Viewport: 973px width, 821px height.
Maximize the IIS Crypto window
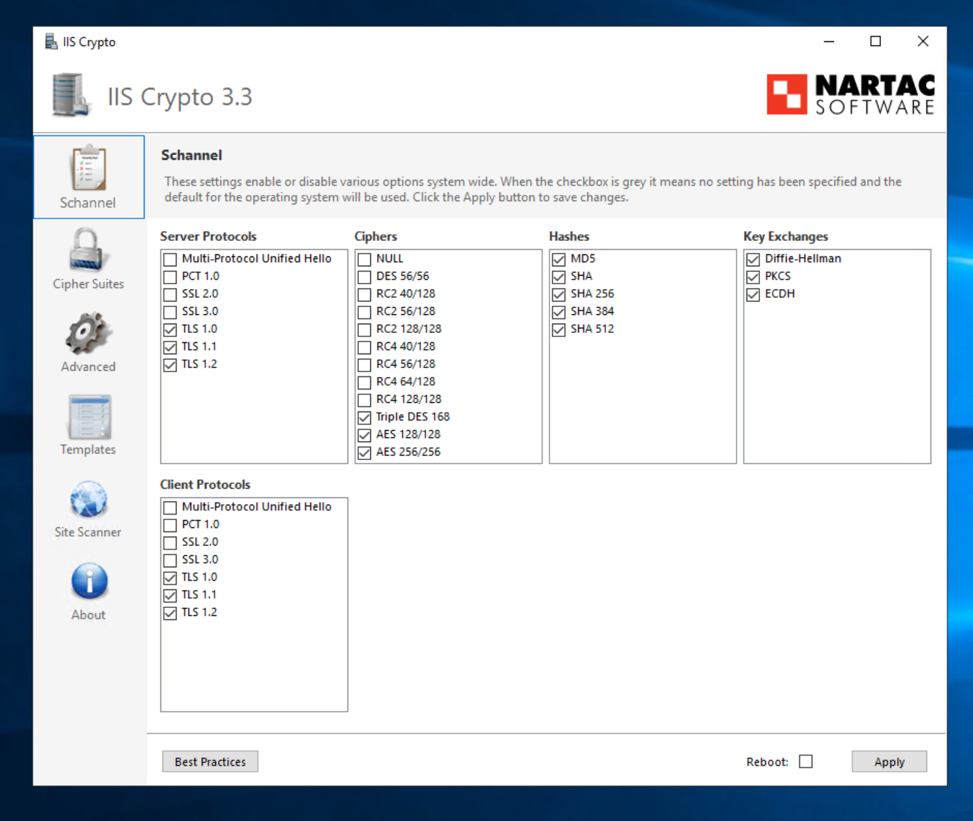(x=876, y=41)
